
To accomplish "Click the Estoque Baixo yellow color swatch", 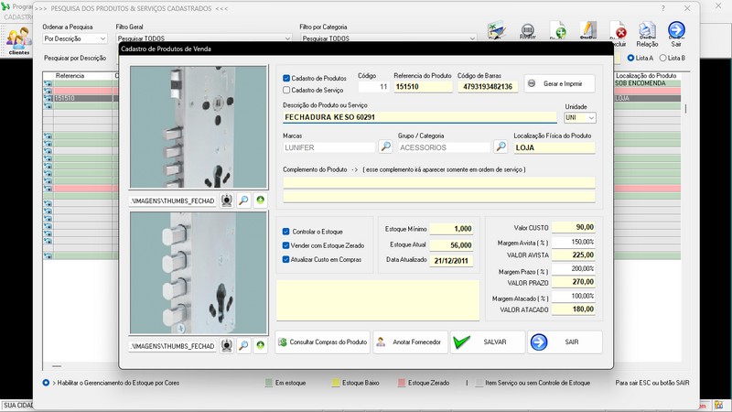I will tap(335, 383).
